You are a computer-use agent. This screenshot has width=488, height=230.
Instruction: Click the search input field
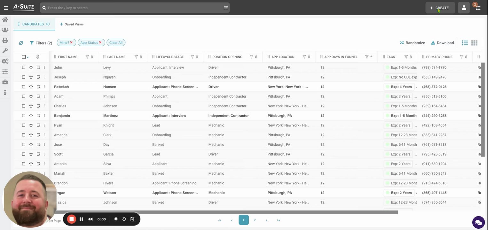pyautogui.click(x=135, y=8)
